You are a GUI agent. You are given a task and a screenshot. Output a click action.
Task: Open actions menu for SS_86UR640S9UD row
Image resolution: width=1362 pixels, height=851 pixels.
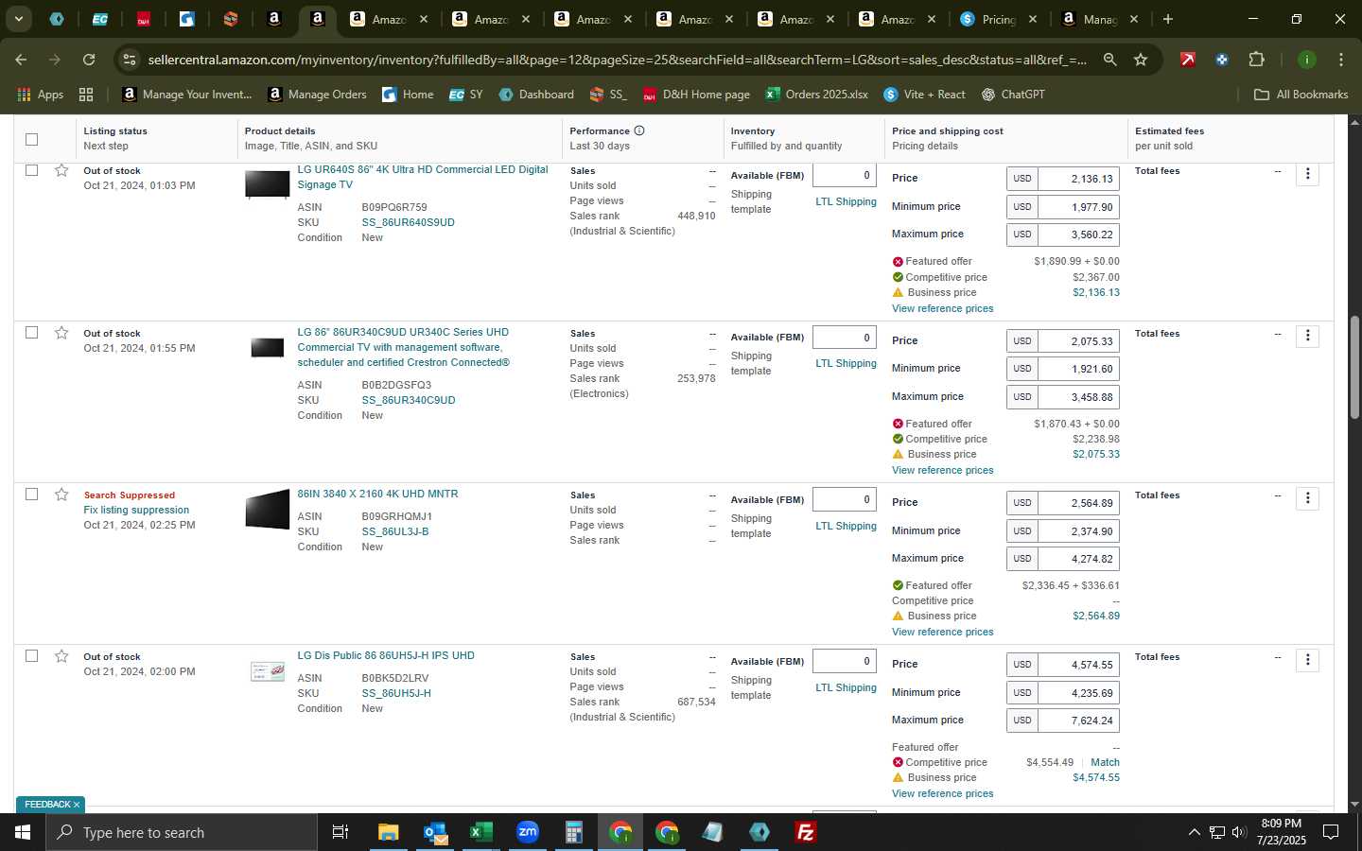tap(1308, 174)
